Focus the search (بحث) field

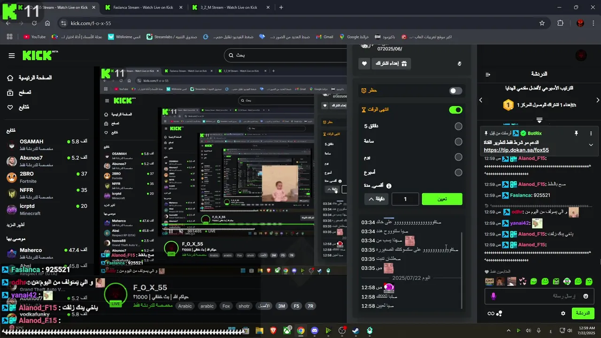(286, 55)
